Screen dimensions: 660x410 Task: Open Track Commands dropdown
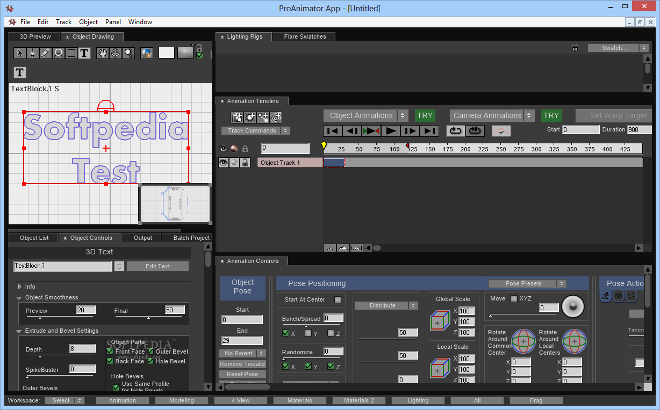tap(256, 130)
